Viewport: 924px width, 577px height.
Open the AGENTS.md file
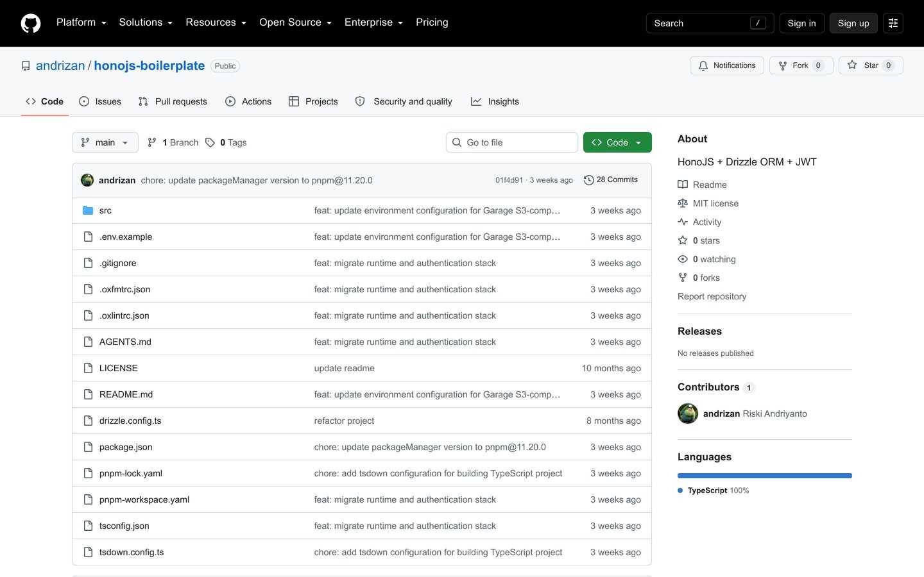pos(125,342)
